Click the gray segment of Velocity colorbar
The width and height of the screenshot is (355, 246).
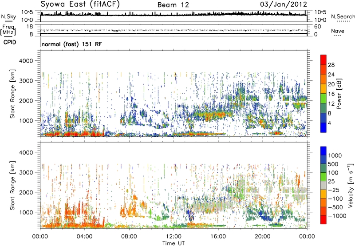click(x=323, y=185)
